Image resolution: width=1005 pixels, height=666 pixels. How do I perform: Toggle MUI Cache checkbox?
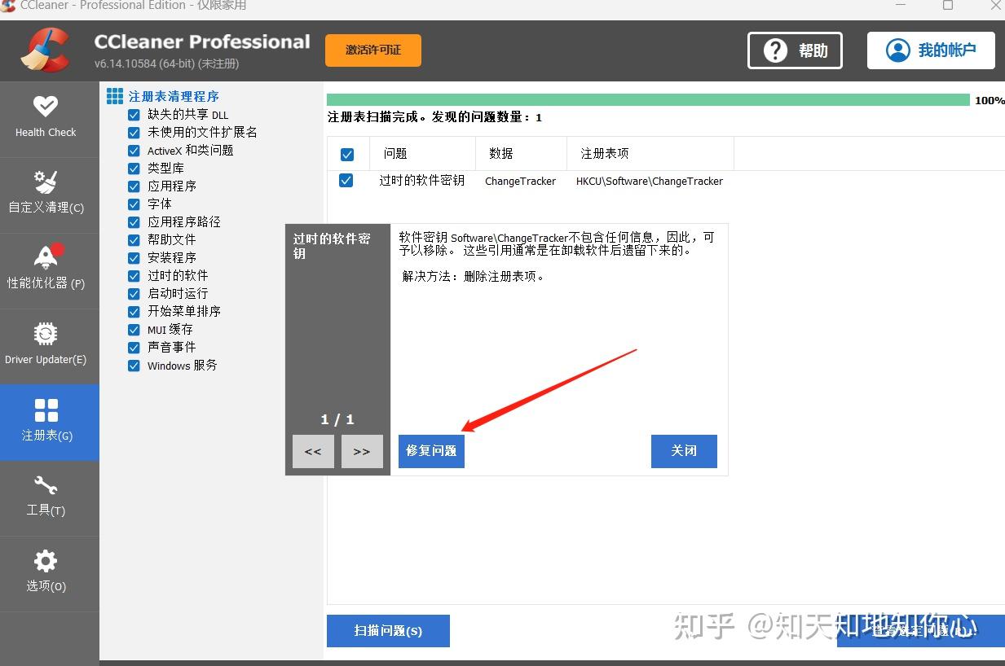click(134, 330)
